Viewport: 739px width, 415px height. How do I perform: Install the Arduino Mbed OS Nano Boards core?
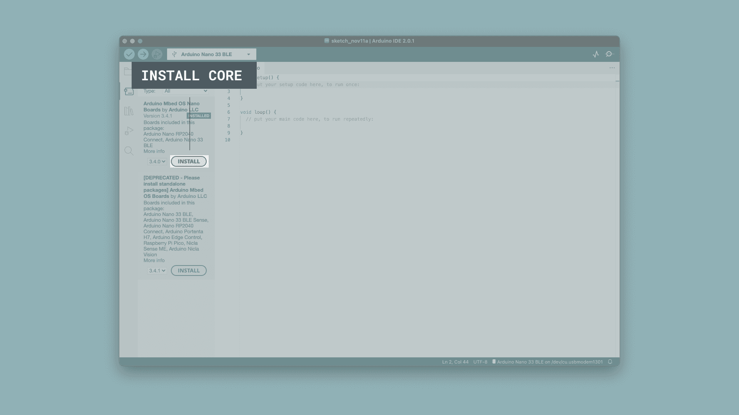pos(189,161)
